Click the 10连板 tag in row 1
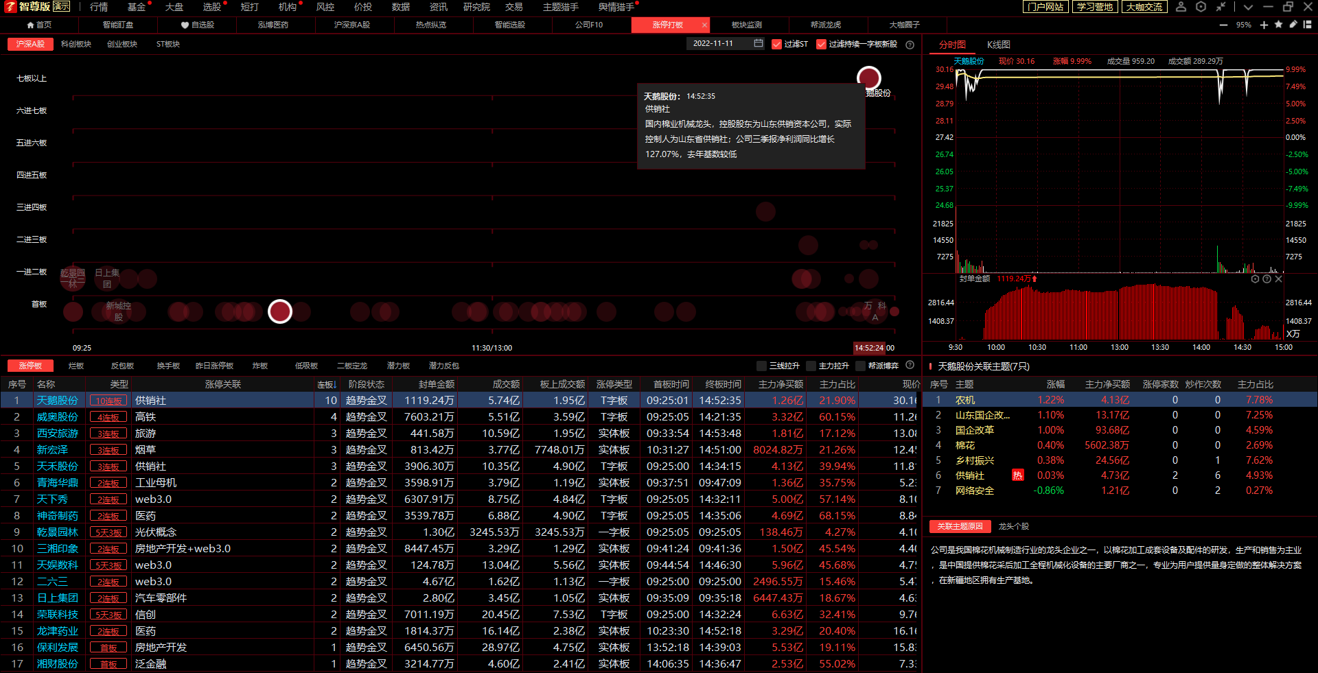This screenshot has height=673, width=1318. [108, 401]
